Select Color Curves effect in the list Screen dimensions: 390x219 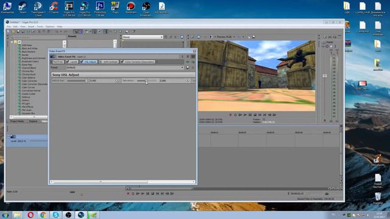click(x=28, y=88)
